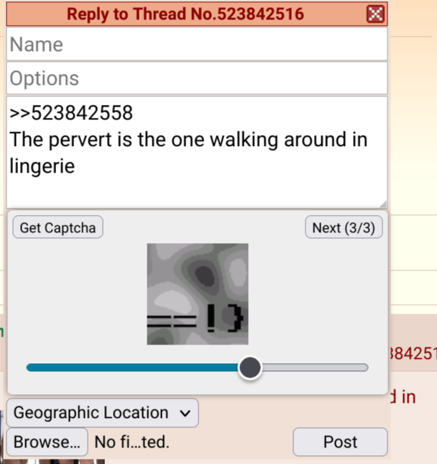437x464 pixels.
Task: Click the Get Captcha button
Action: [x=57, y=227]
